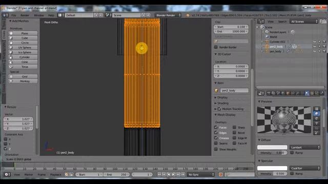Browse screen layouts icon beside Default
The height and width of the screenshot is (184, 328).
click(61, 15)
